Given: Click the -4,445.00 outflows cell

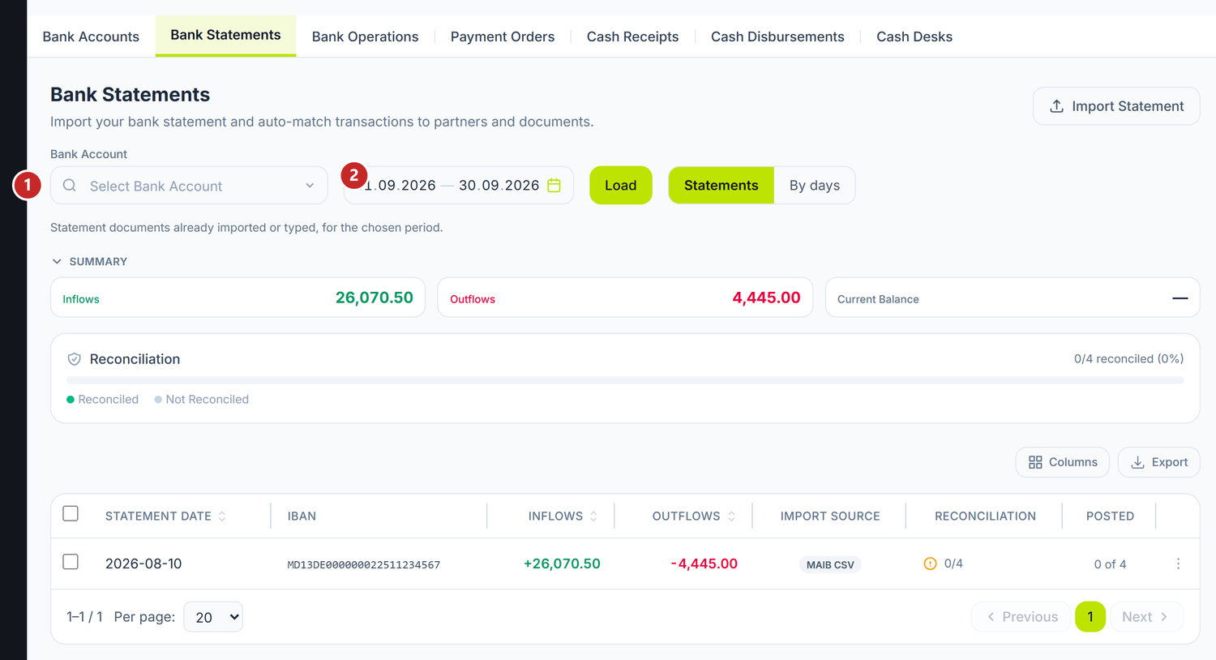Looking at the screenshot, I should click(x=704, y=564).
